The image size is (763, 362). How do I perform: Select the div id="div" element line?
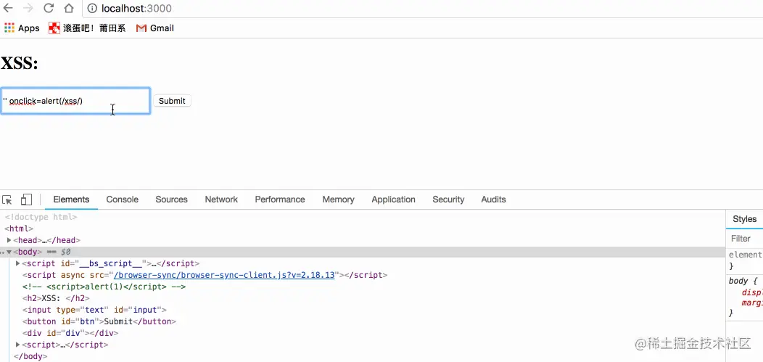70,333
